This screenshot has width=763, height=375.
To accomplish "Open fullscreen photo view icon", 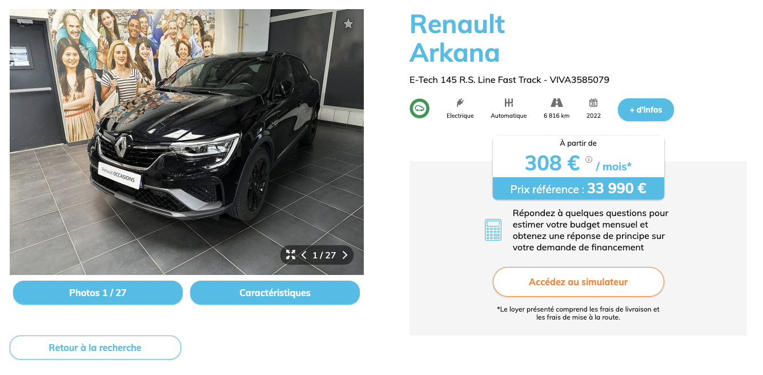I will [x=291, y=255].
